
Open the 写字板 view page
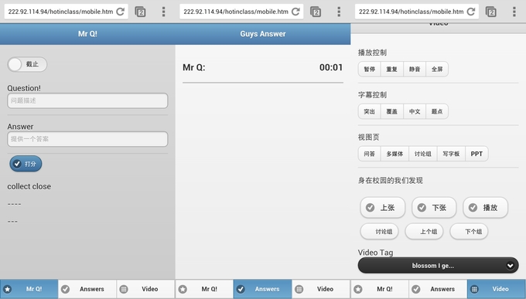tap(451, 154)
